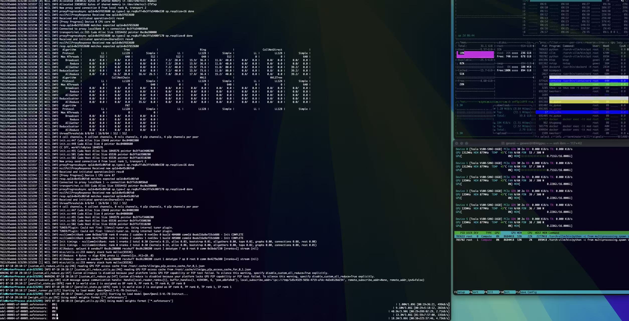This screenshot has width=629, height=321.
Task: Toggle net auto scaling in btop
Action: tap(493, 102)
